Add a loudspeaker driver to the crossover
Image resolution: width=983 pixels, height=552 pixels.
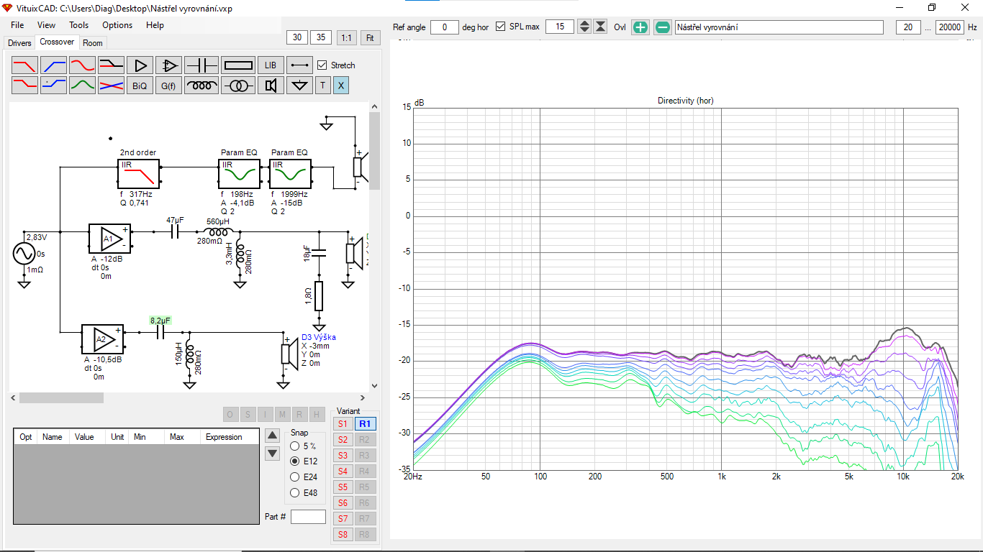[271, 86]
